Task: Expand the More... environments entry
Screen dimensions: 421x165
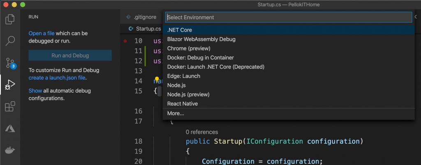Action: pos(176,113)
